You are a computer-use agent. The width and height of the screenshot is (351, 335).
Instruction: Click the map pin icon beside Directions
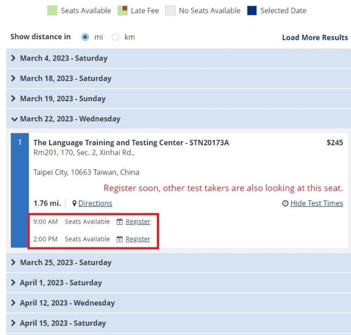coord(74,203)
